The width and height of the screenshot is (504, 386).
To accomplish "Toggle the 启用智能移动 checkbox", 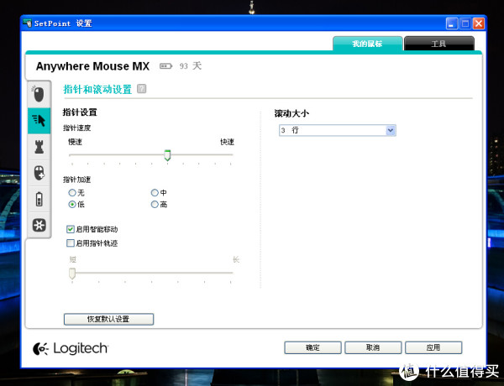I will pos(70,229).
